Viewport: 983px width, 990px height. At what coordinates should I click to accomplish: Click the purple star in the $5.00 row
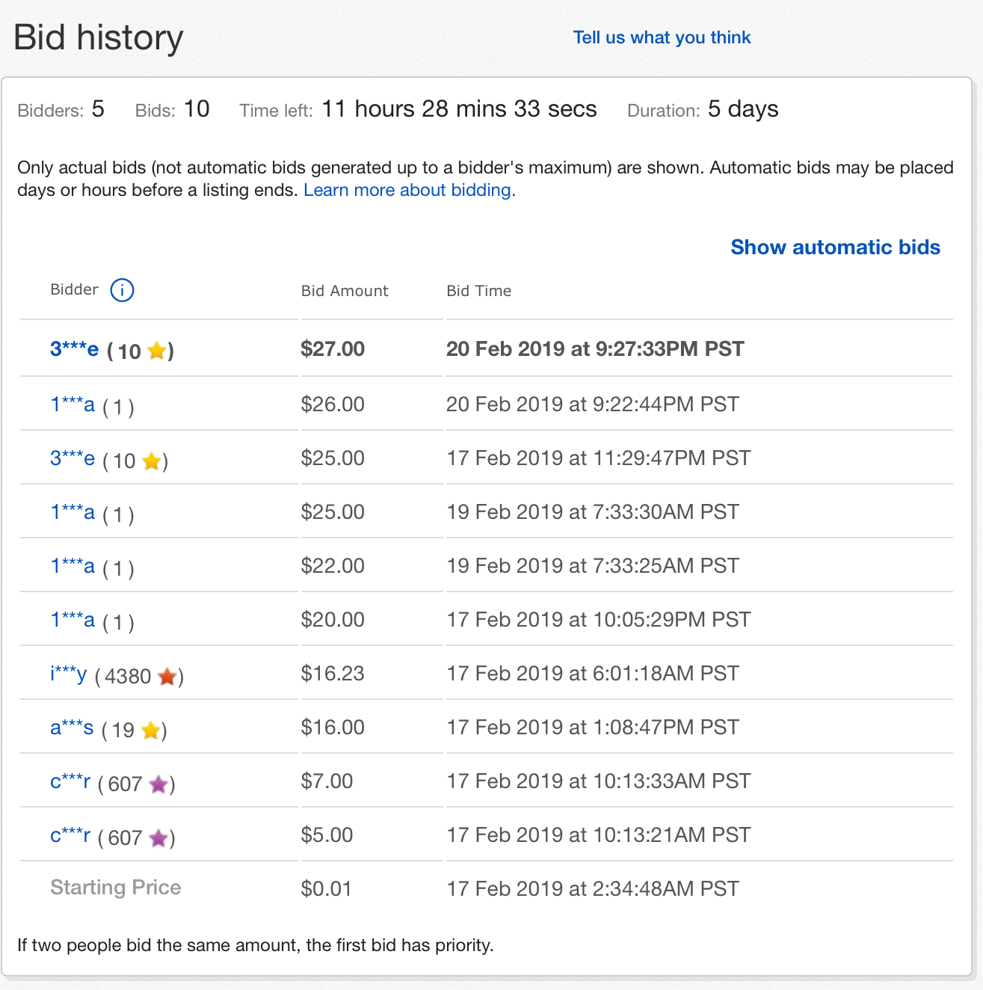coord(158,838)
